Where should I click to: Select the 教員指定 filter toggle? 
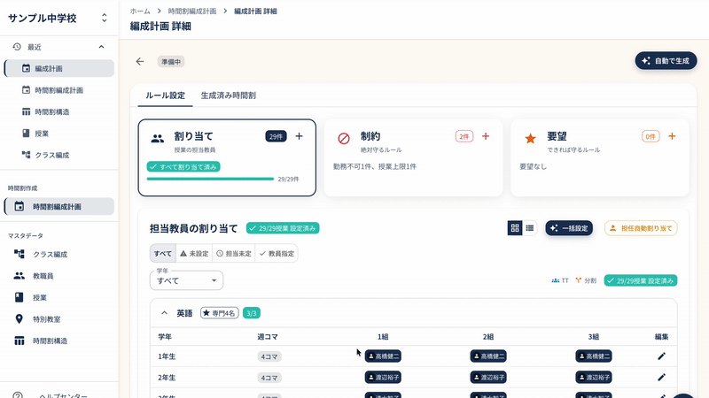click(277, 253)
